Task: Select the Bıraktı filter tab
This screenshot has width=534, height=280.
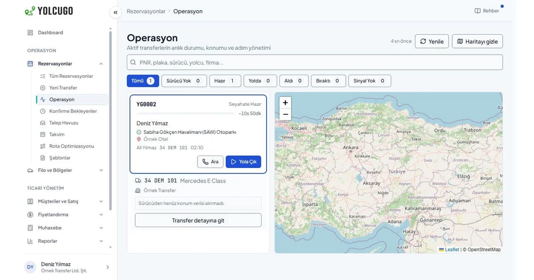Action: click(x=328, y=81)
